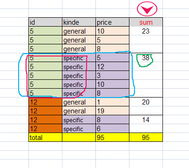Select the price cell containing 19

coord(112,111)
